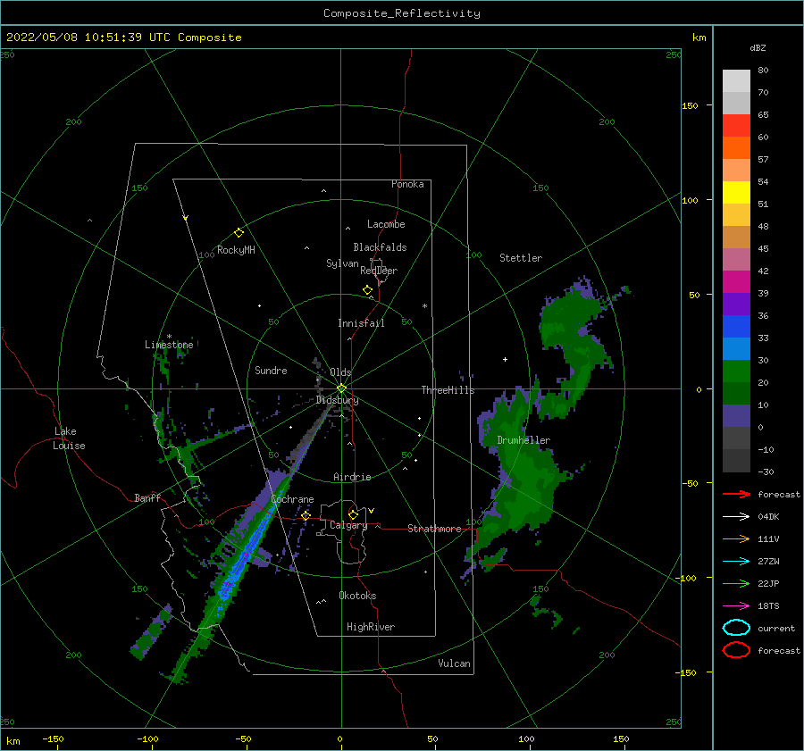Click the yellow diamond marker below Cochrane

click(306, 515)
